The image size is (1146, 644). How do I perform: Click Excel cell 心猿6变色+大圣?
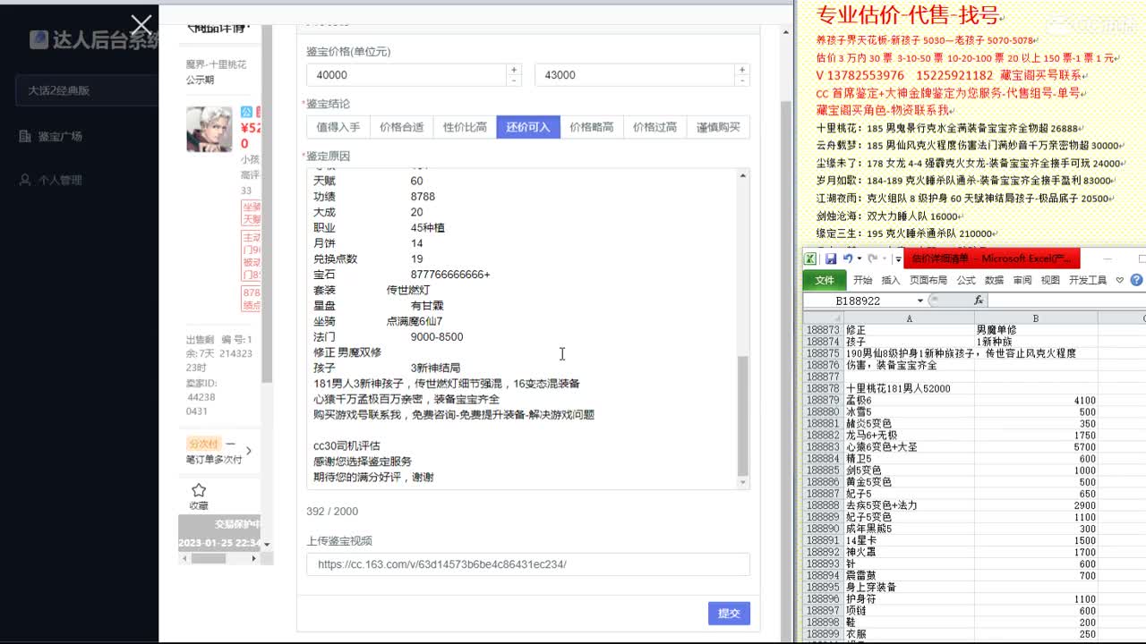tap(909, 446)
